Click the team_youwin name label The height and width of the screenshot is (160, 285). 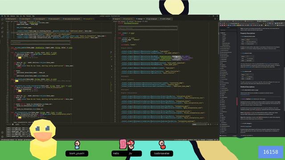tap(77, 153)
